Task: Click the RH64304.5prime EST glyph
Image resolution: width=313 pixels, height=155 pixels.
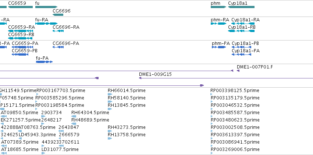Action: 74,116
